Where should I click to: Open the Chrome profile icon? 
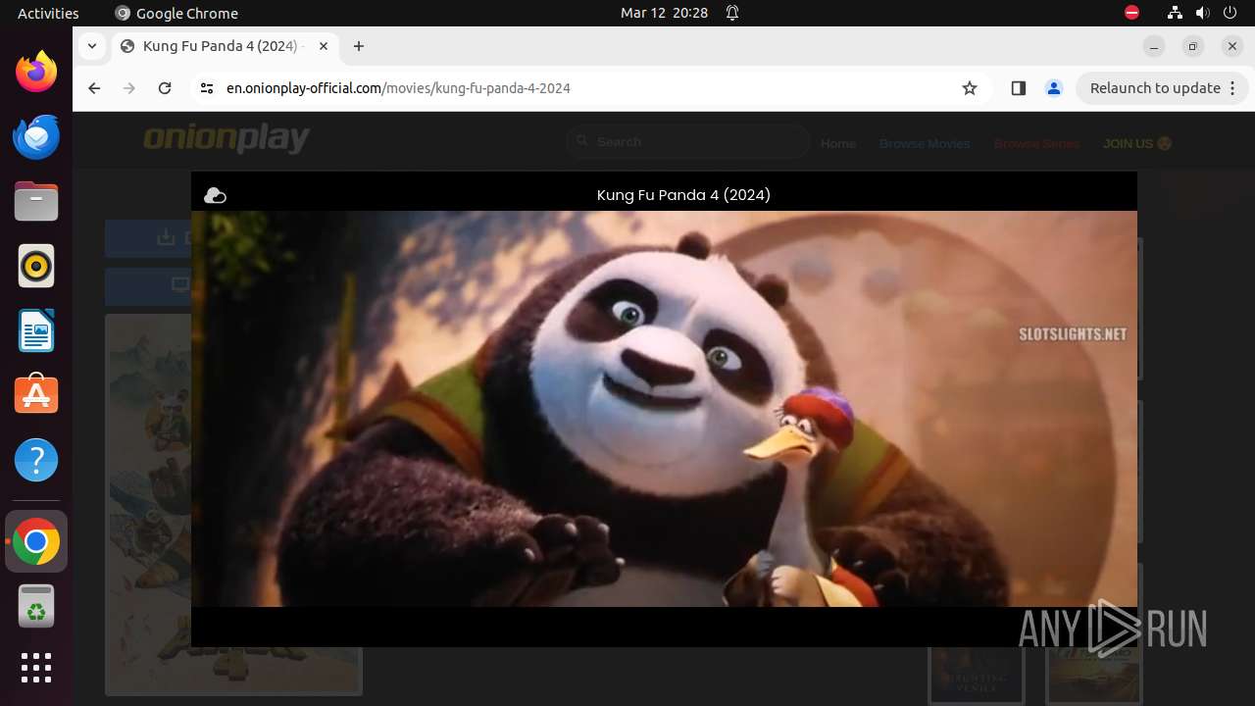pyautogui.click(x=1054, y=88)
